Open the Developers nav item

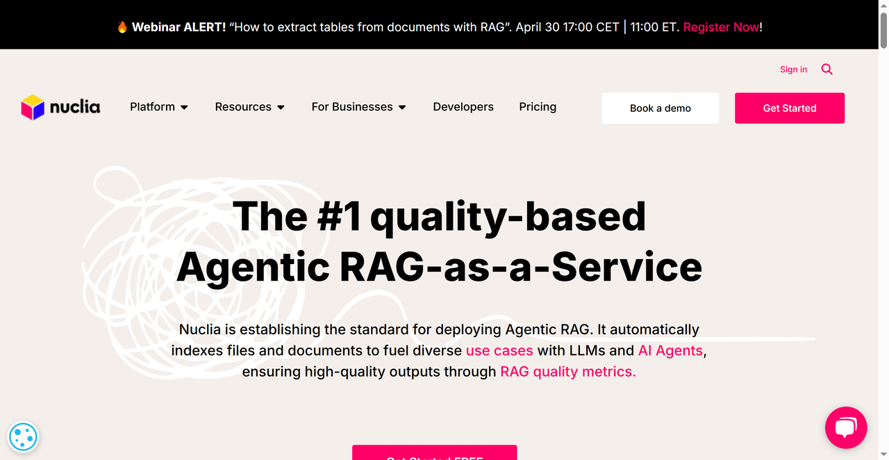point(463,107)
